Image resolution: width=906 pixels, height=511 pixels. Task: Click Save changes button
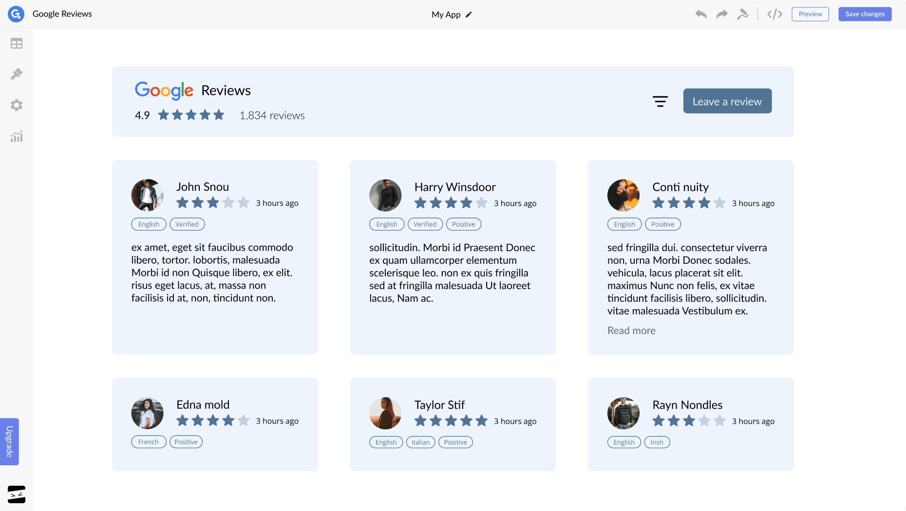tap(865, 14)
